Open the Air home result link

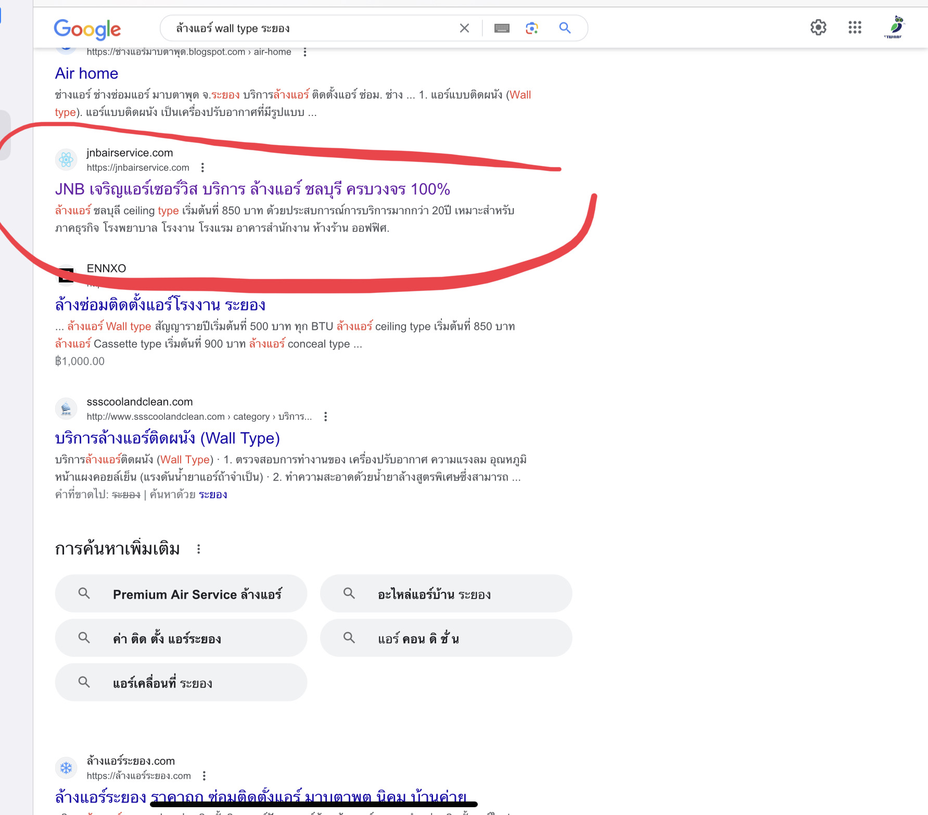[86, 73]
